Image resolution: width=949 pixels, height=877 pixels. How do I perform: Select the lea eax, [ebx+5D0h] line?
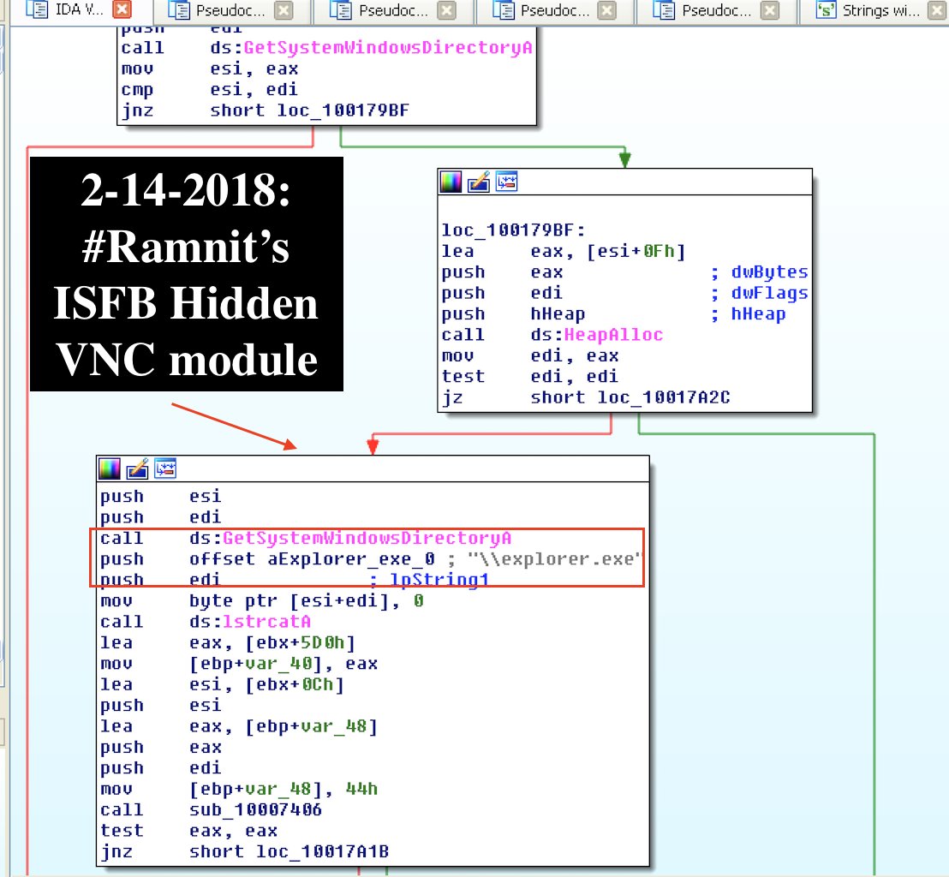click(228, 643)
